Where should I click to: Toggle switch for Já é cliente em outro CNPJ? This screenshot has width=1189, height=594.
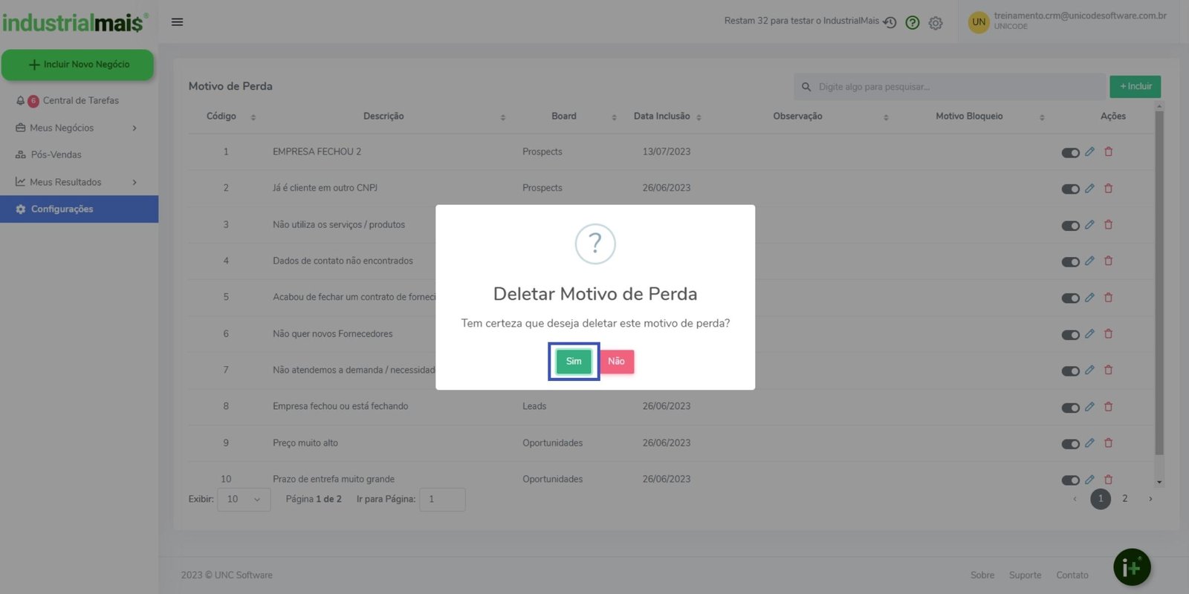pyautogui.click(x=1070, y=189)
